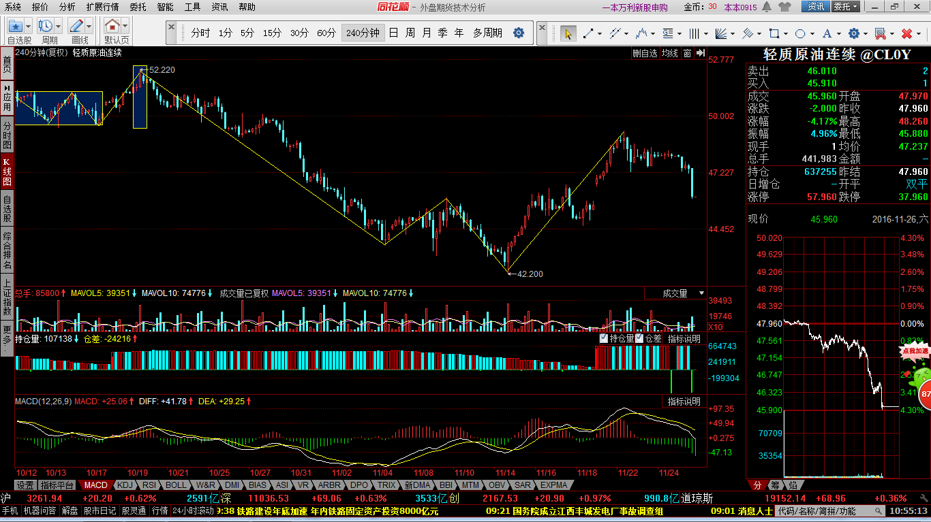Switch to the 240分钟 period tab

(x=363, y=33)
